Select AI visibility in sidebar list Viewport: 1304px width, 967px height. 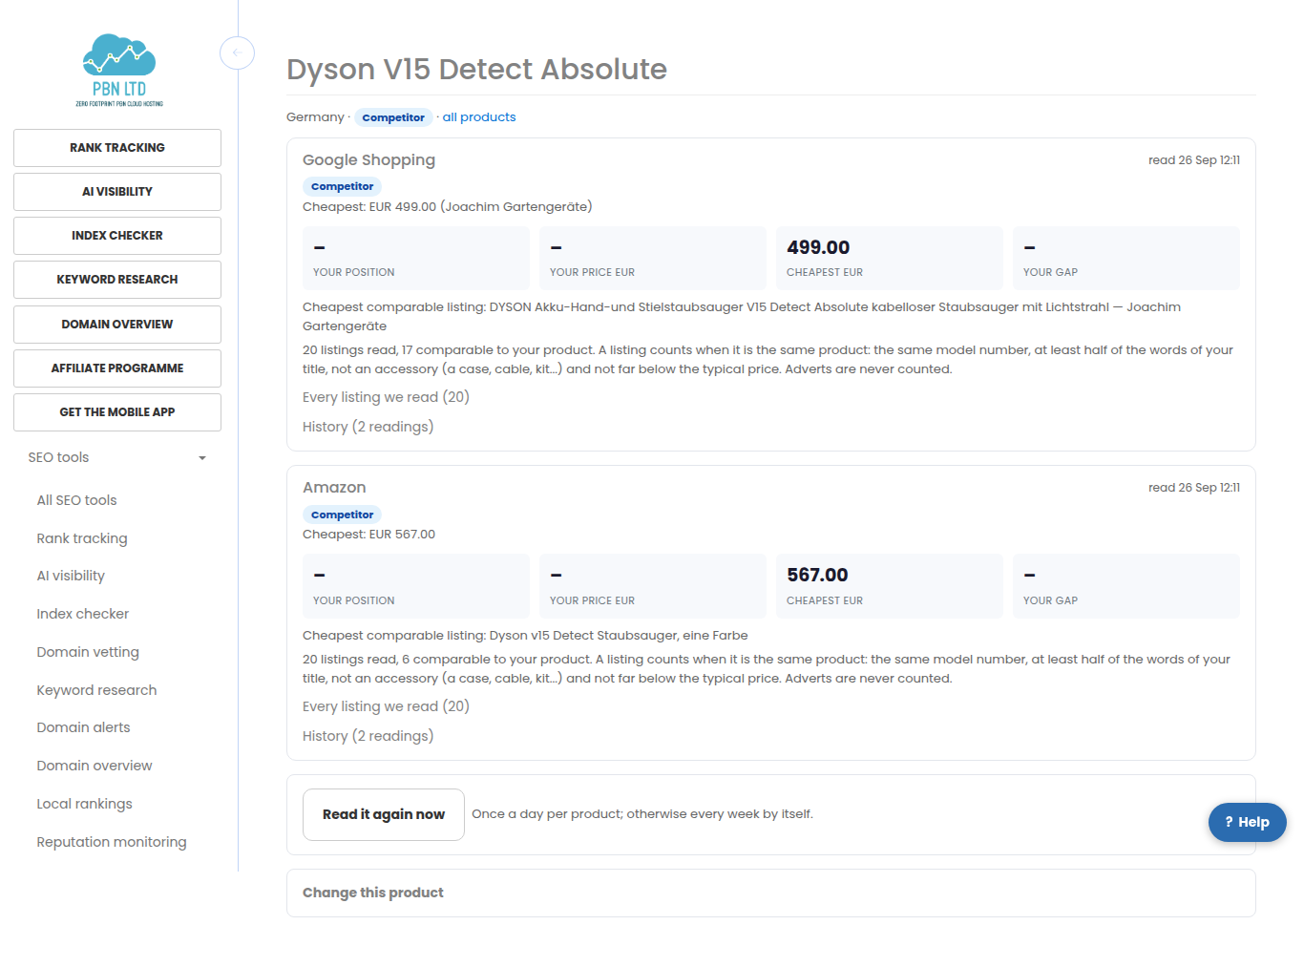tap(71, 576)
